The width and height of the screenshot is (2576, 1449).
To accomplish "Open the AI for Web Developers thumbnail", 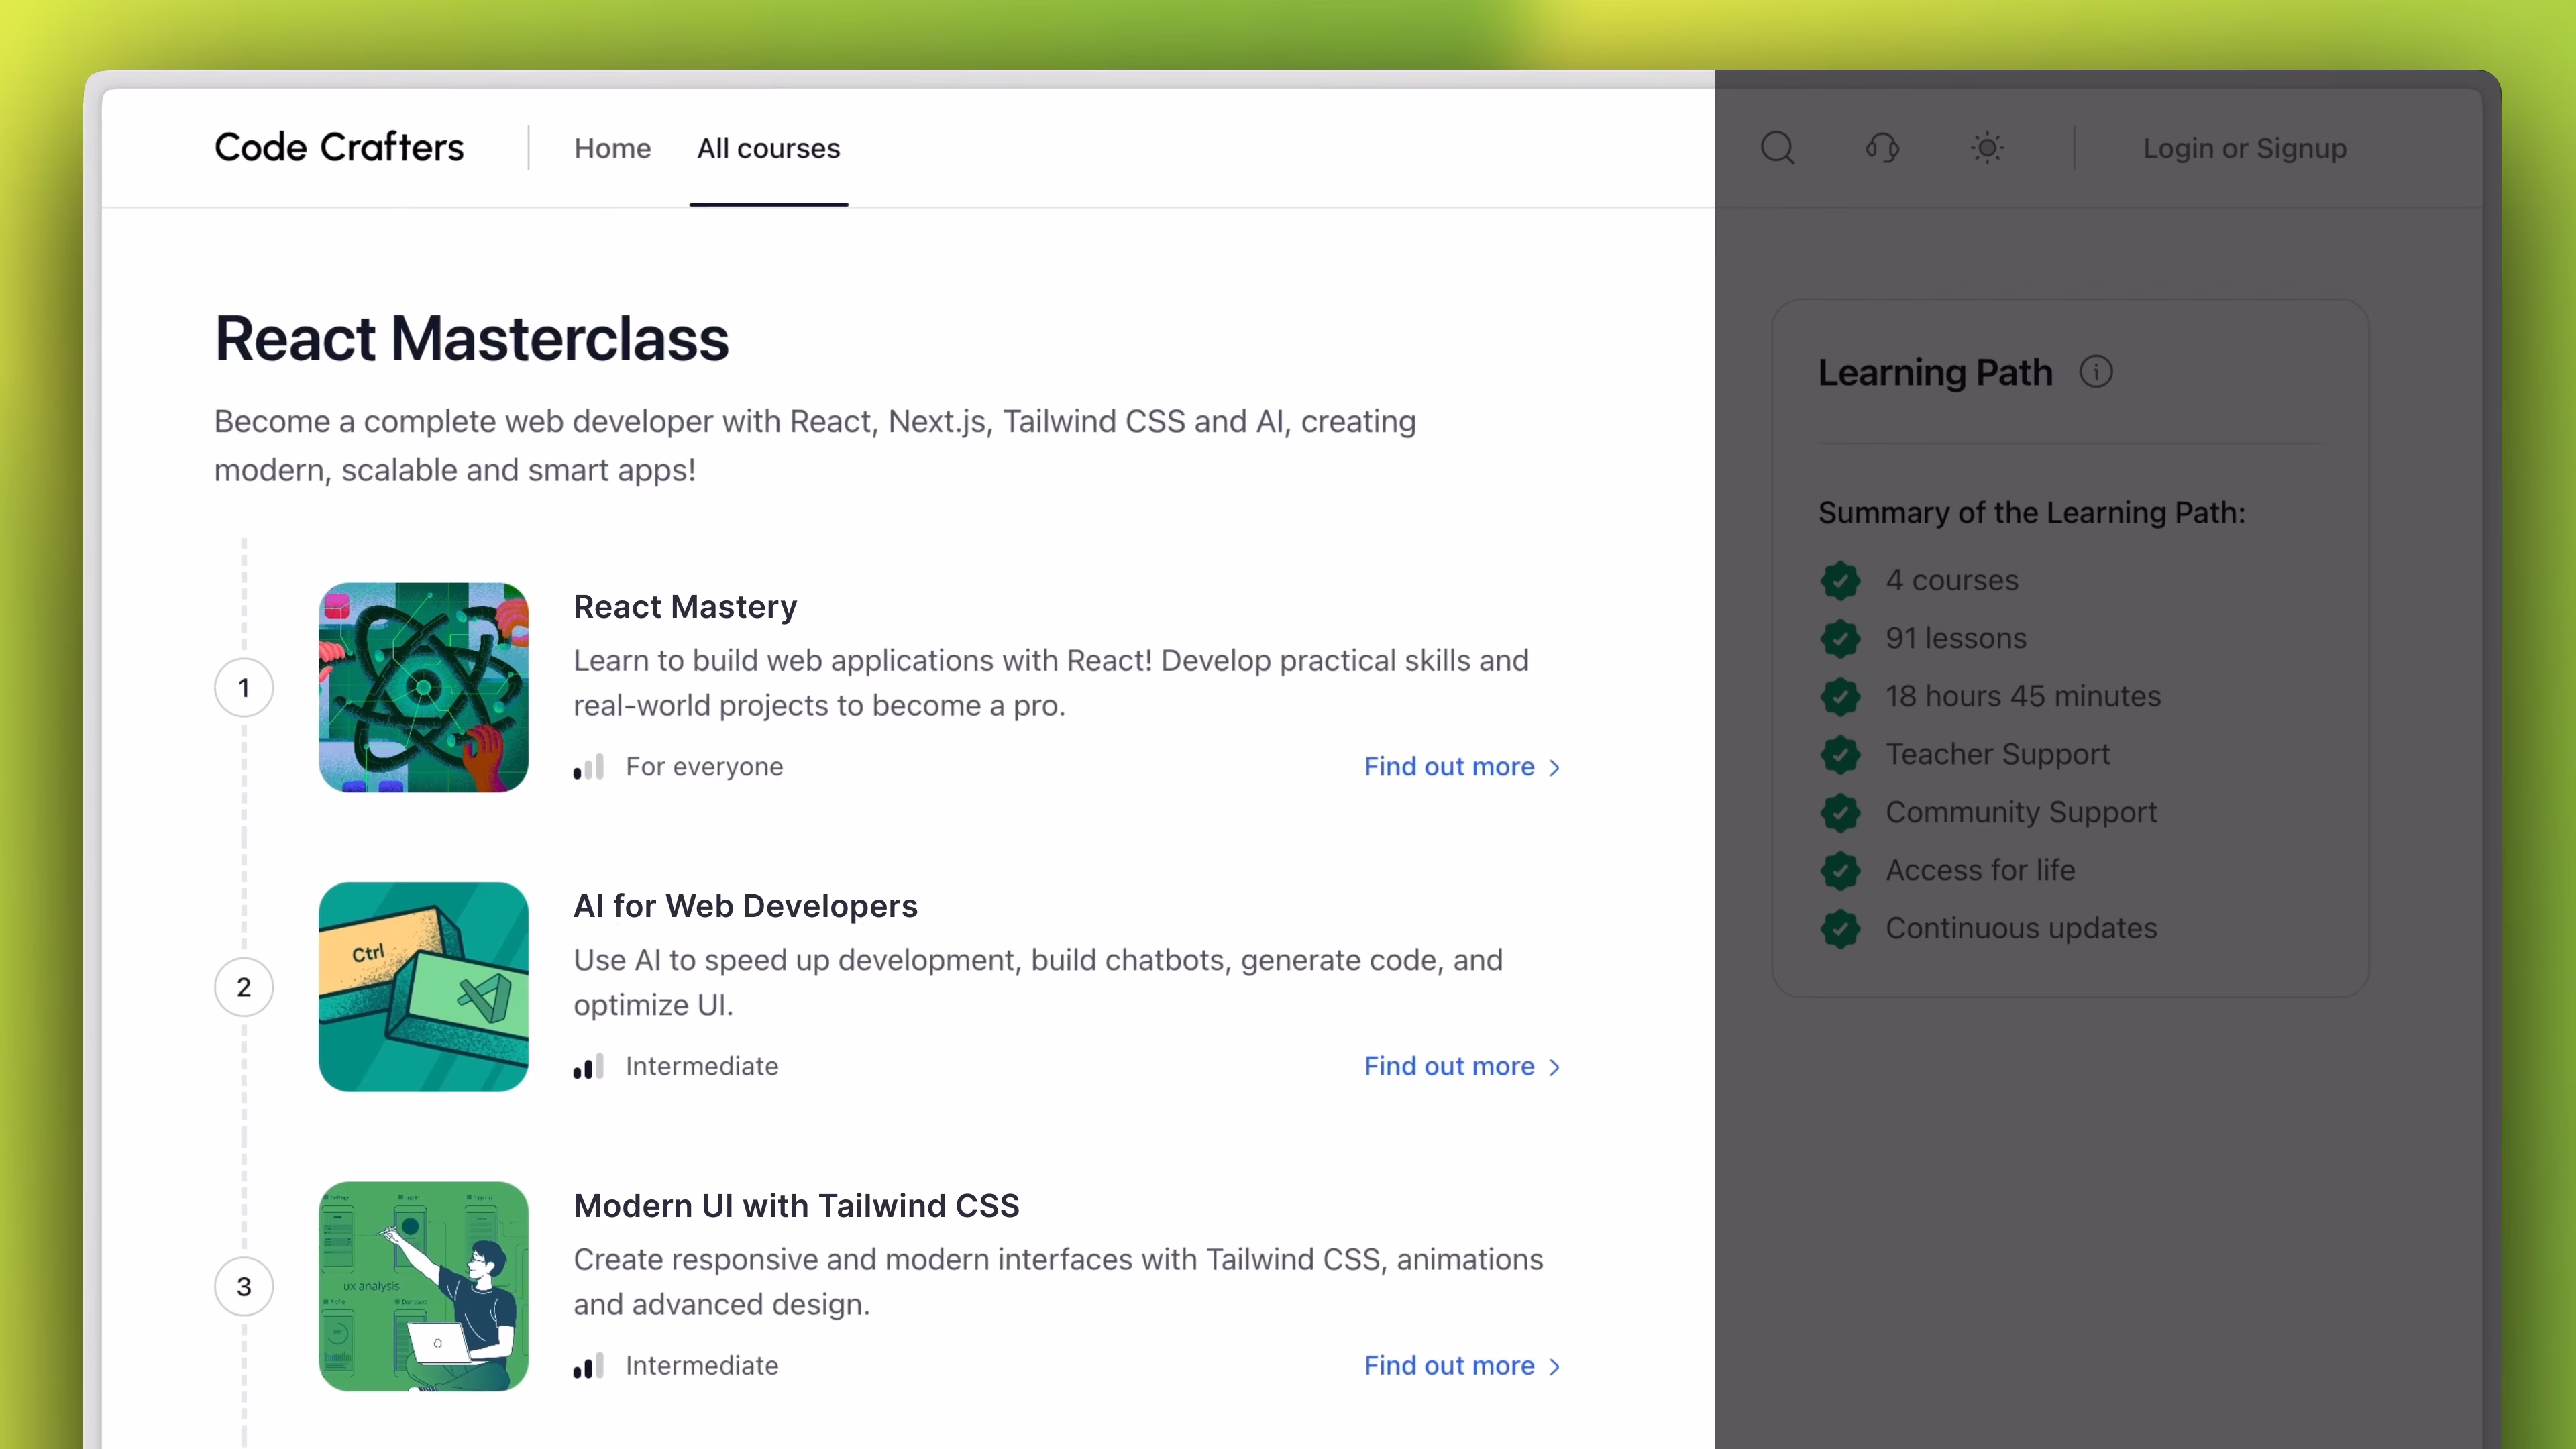I will (x=423, y=987).
